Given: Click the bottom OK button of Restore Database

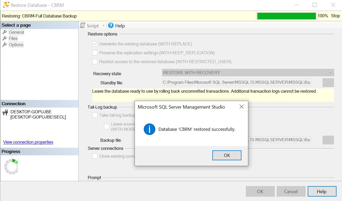Looking at the screenshot, I should (x=260, y=191).
